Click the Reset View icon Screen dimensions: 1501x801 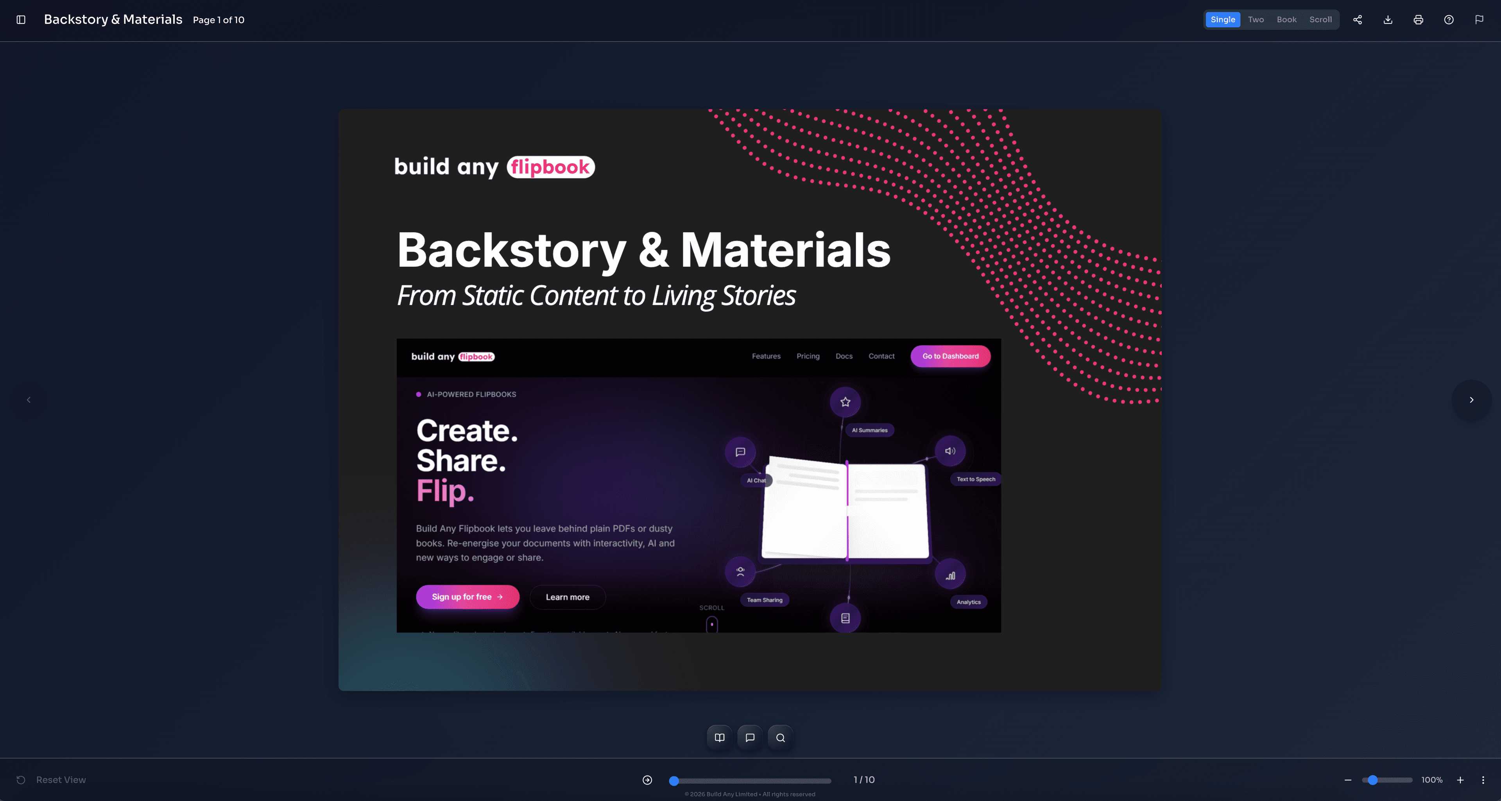pos(21,780)
